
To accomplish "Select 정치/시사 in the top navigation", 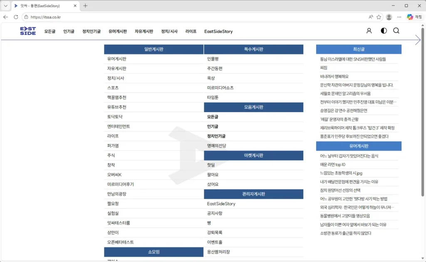I will [x=169, y=32].
